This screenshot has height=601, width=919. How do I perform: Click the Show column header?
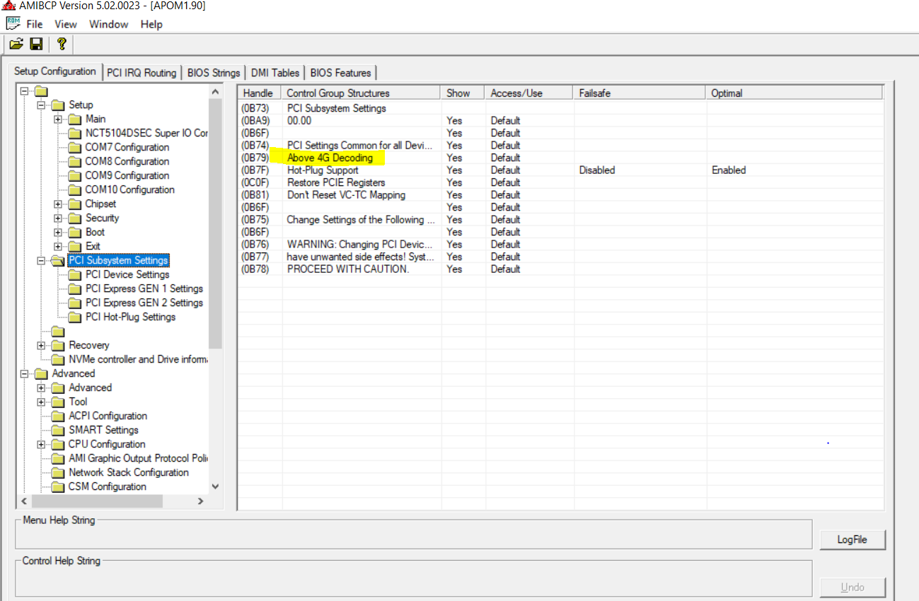point(463,93)
